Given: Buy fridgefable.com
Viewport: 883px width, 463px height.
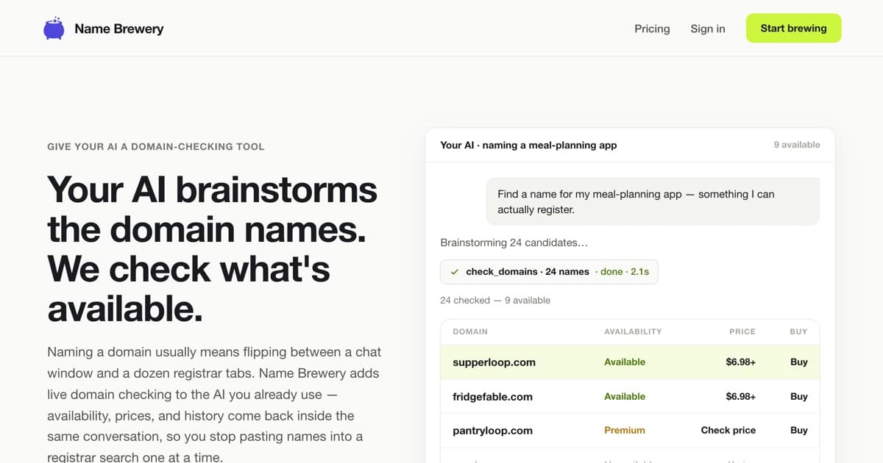Looking at the screenshot, I should point(798,396).
